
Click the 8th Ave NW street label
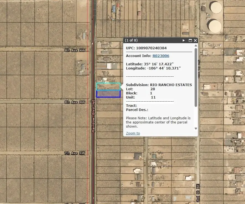74,102
